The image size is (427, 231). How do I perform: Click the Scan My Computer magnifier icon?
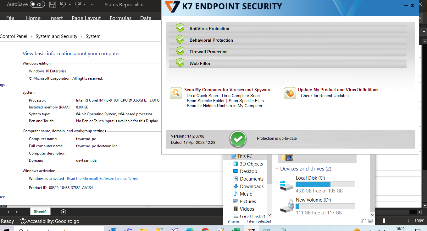(x=176, y=93)
